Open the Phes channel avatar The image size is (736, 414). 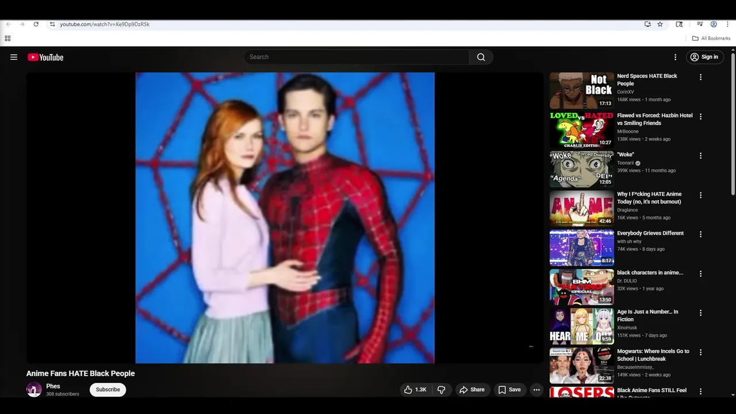[34, 390]
